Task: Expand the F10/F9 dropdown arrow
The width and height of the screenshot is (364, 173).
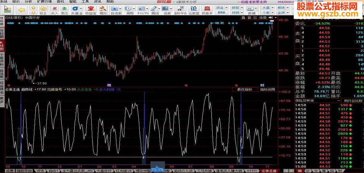Action: pos(147,8)
